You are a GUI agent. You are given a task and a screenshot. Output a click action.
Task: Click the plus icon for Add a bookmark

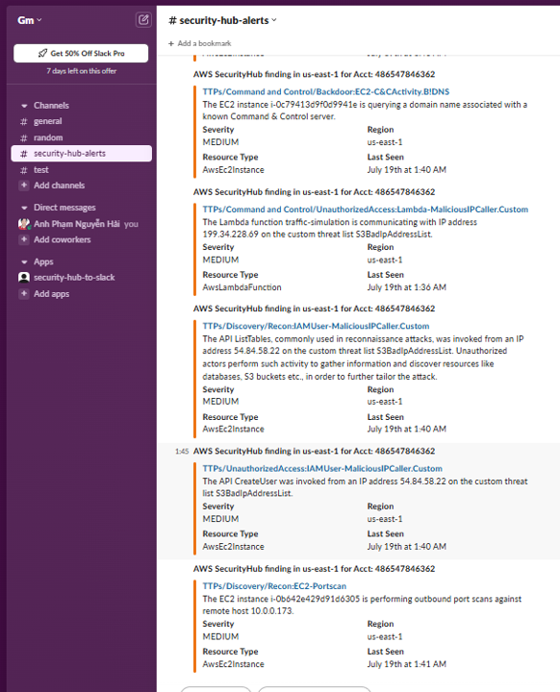click(171, 43)
